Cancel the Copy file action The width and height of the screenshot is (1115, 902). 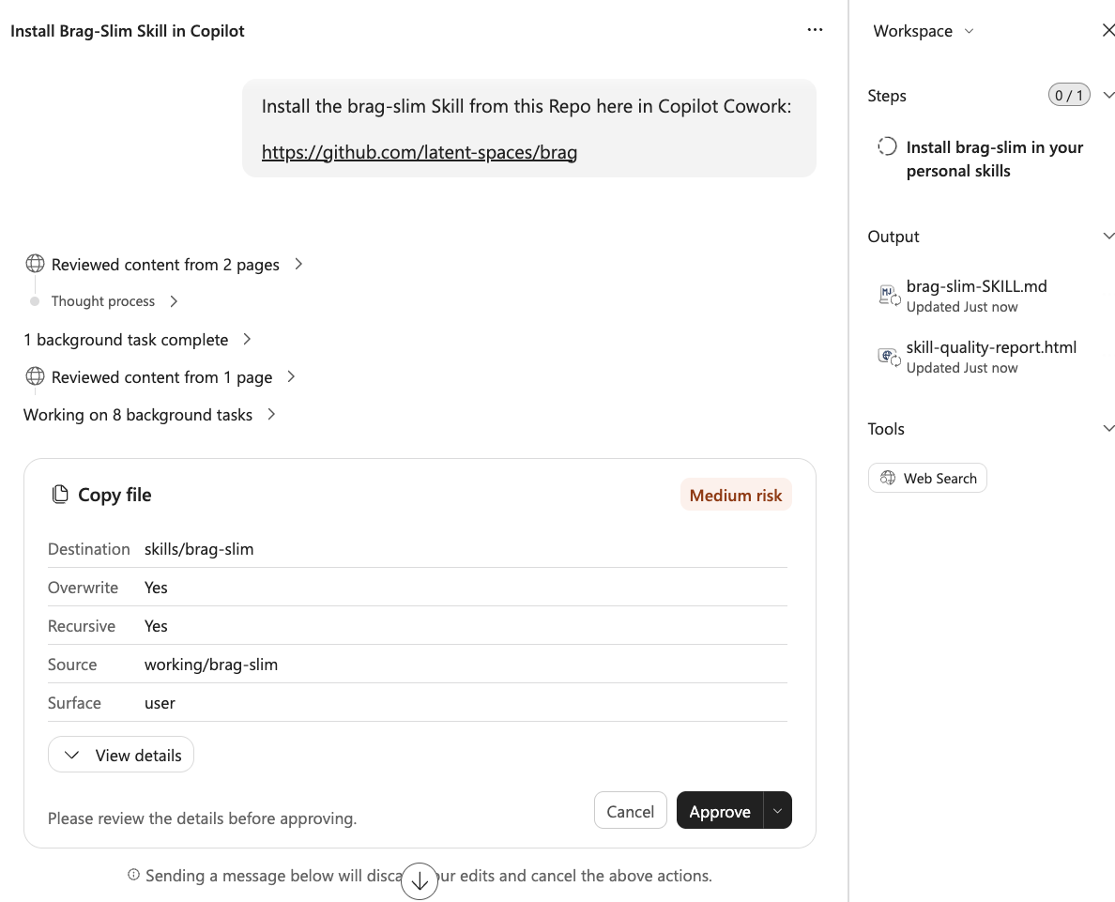630,811
